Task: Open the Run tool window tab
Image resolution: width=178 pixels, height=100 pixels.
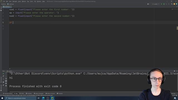Action: pyautogui.click(x=16, y=94)
